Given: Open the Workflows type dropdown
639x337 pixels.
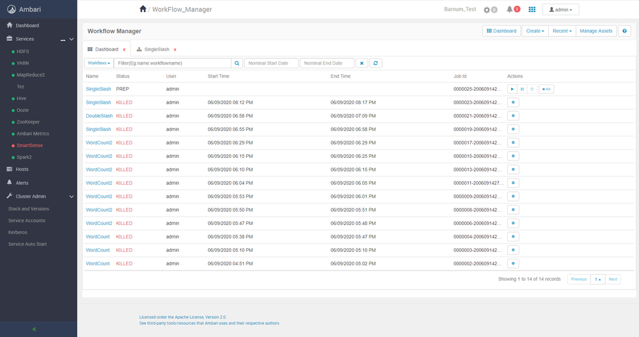Looking at the screenshot, I should click(x=99, y=63).
